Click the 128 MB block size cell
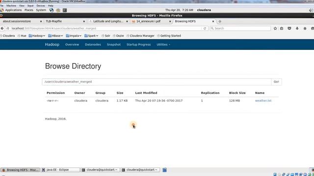The height and width of the screenshot is (176, 314). (x=235, y=101)
